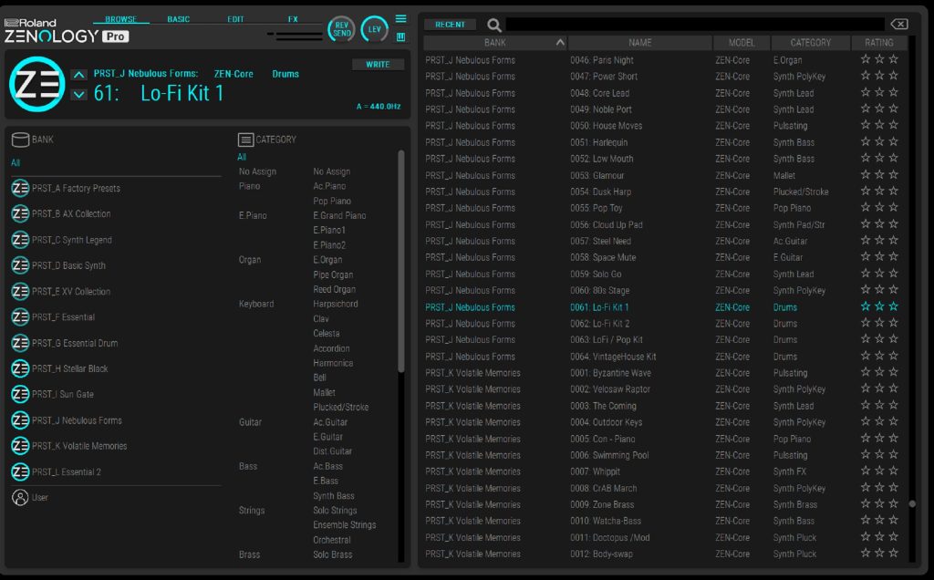This screenshot has height=580, width=934.
Task: Rate Paris Night with the first star
Action: [x=866, y=60]
